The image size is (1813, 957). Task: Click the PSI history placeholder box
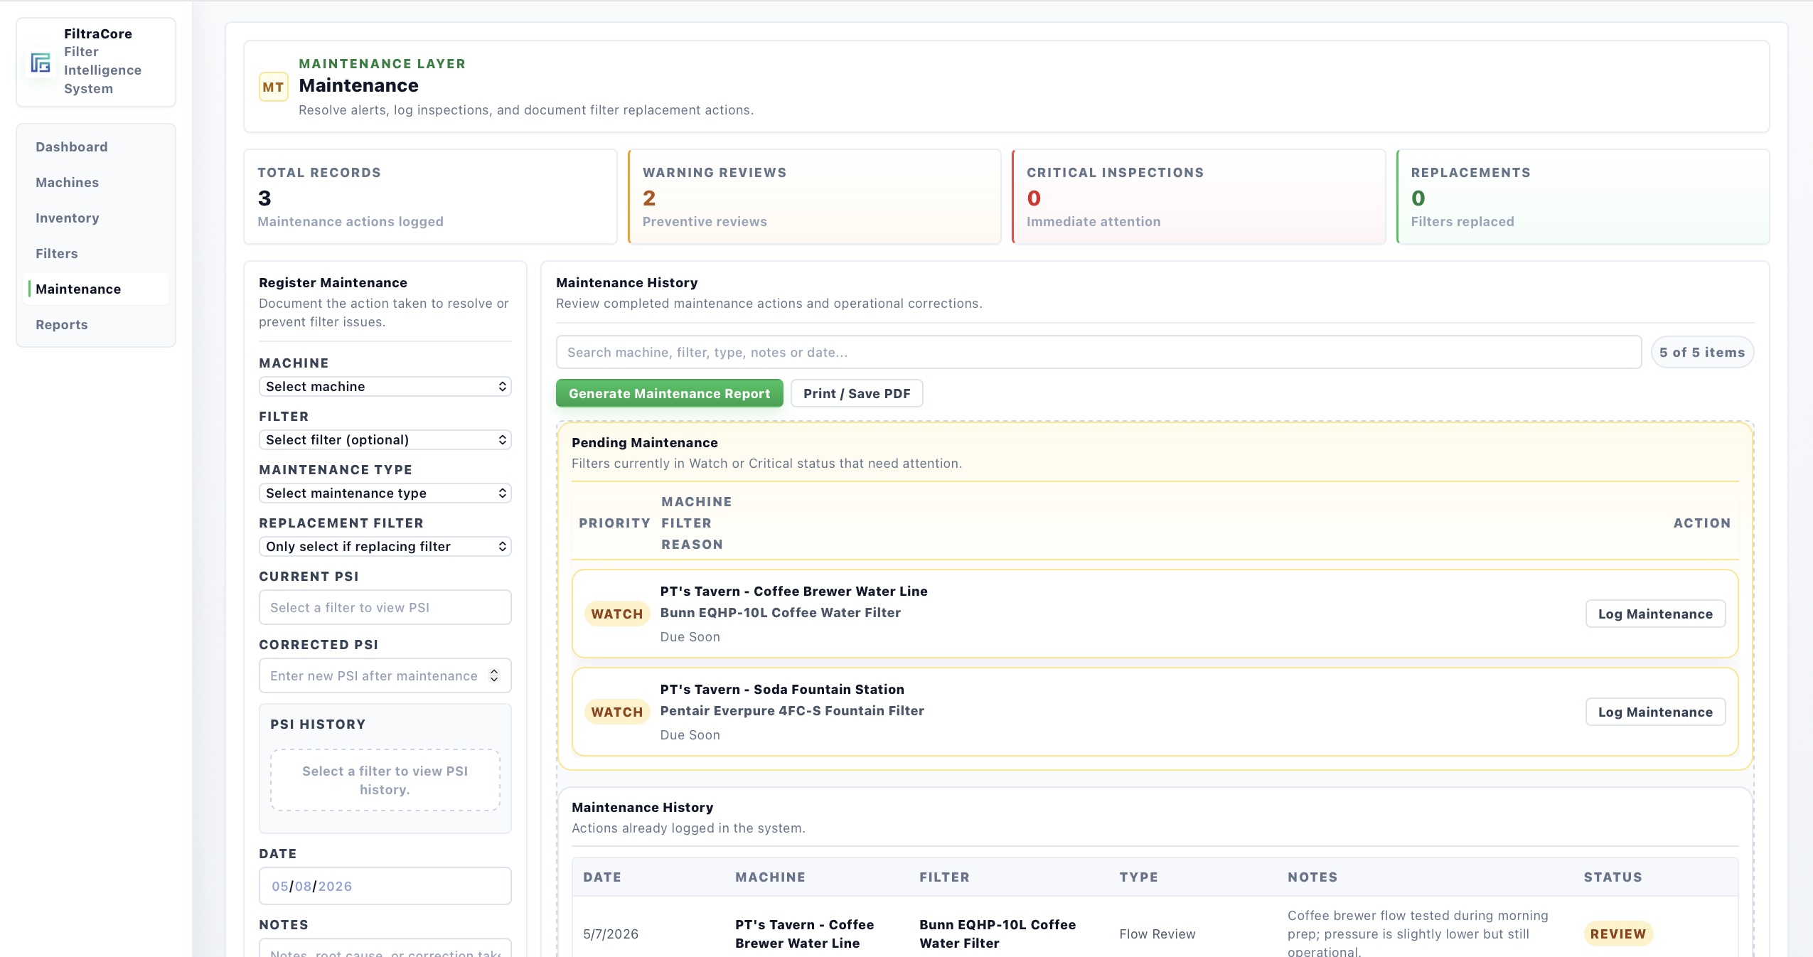tap(385, 781)
